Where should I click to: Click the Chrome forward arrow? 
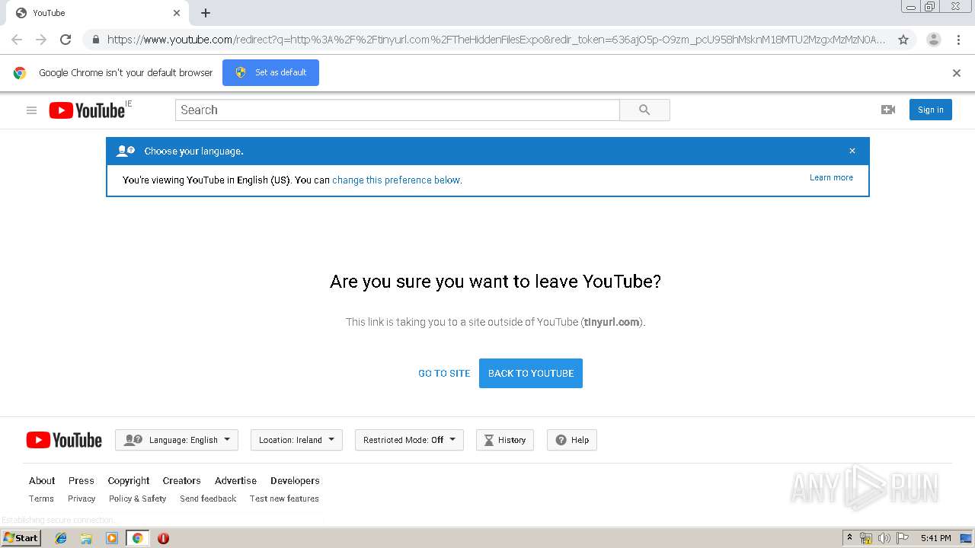[41, 40]
